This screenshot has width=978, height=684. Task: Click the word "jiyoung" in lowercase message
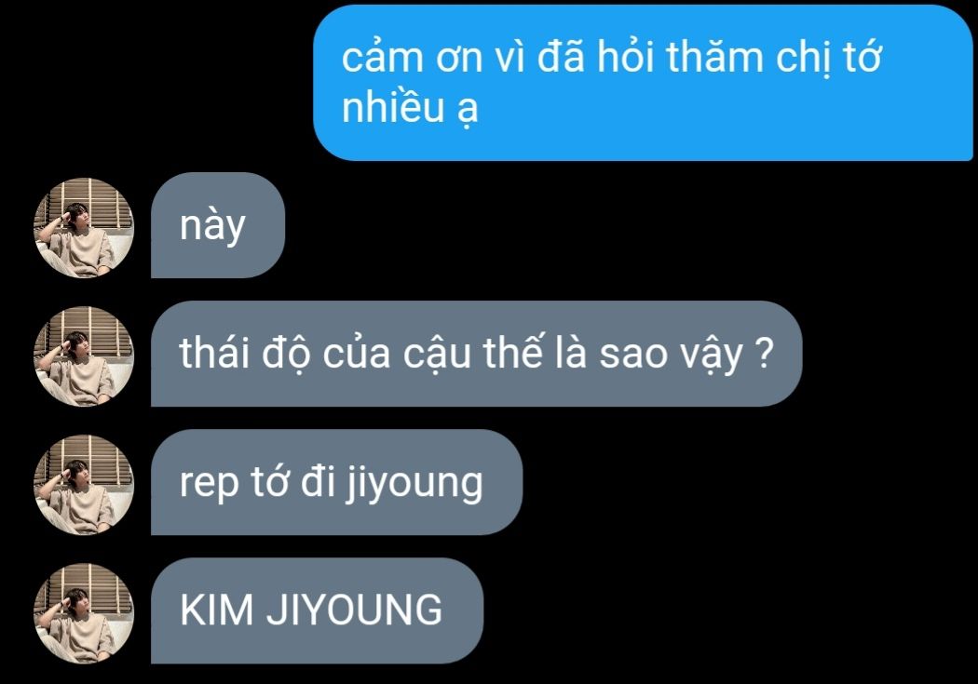414,485
